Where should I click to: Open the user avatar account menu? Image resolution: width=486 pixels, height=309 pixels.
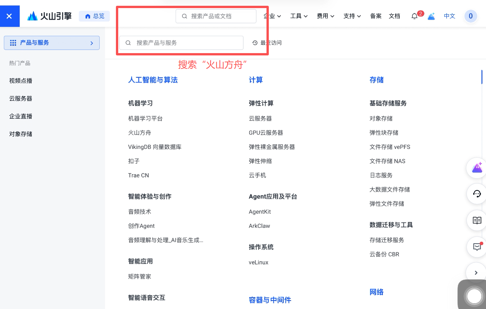click(471, 16)
